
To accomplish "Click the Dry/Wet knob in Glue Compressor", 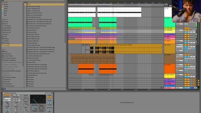I will 49,110.
